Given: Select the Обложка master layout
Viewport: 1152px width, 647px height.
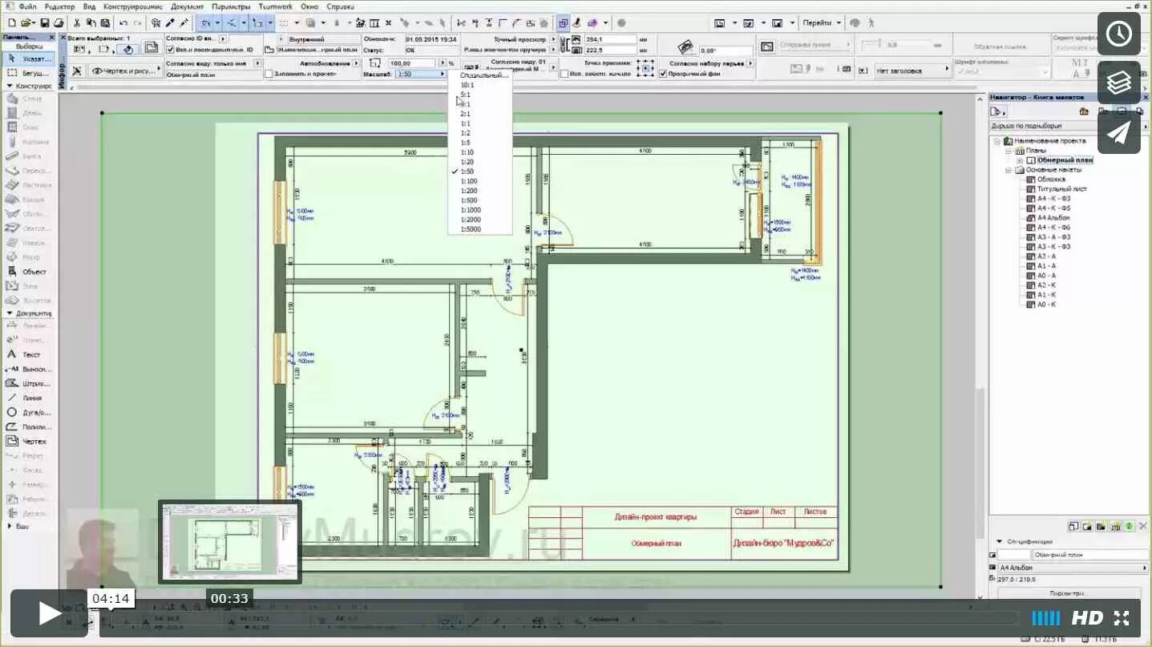Looking at the screenshot, I should [1051, 180].
